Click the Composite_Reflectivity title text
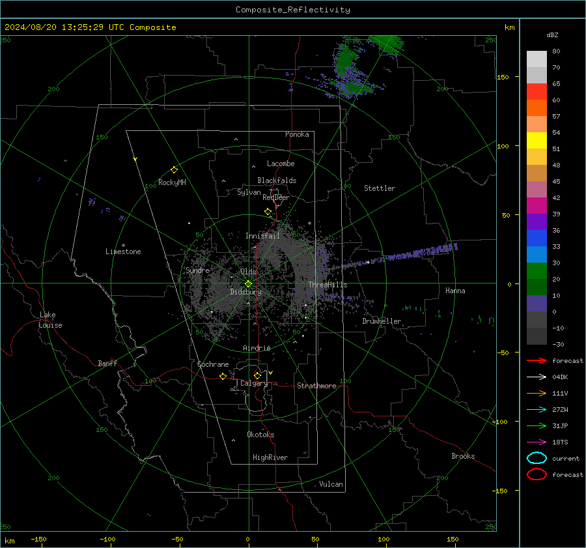Screen dimensions: 586x548 [293, 10]
